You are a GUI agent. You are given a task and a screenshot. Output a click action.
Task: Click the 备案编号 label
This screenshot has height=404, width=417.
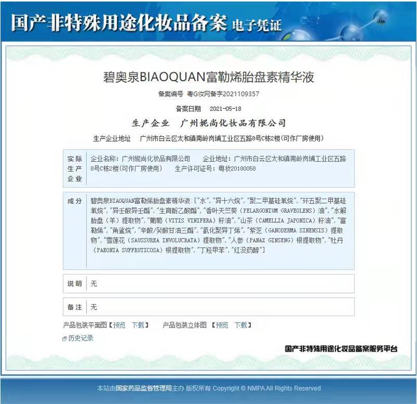click(171, 94)
